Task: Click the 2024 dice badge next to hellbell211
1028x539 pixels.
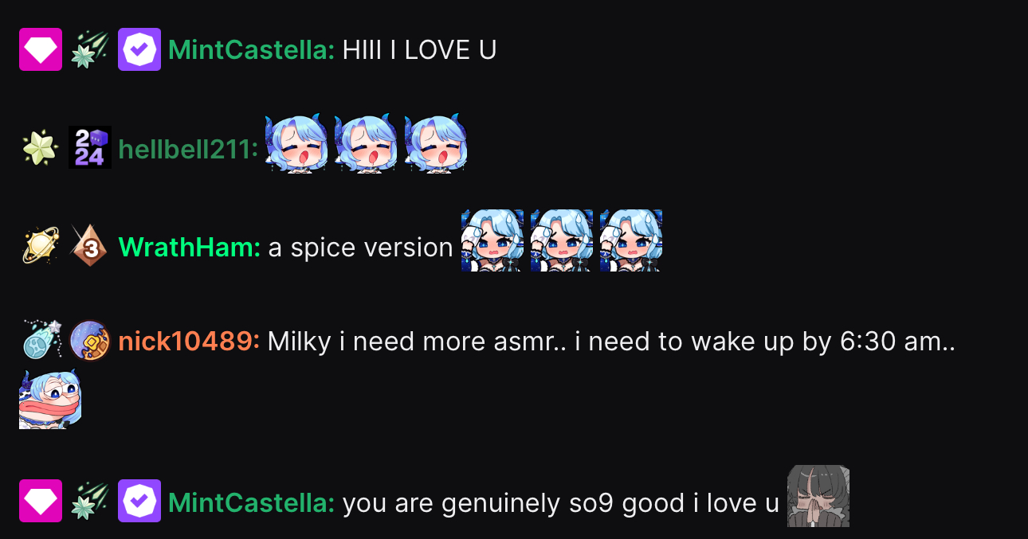Action: 90,147
